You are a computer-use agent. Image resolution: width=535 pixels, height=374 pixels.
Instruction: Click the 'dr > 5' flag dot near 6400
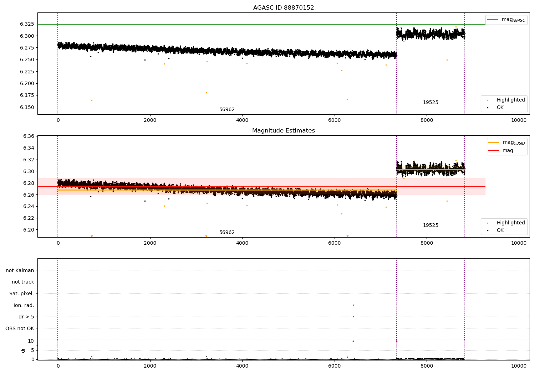(x=353, y=317)
